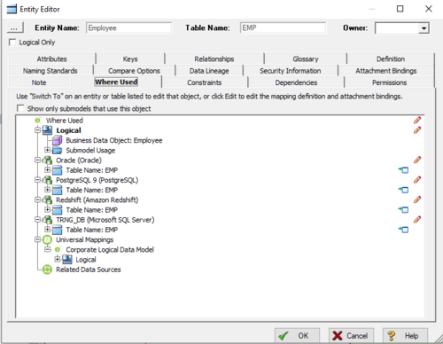
Task: Check Show only submodels that use this object
Action: click(x=20, y=108)
